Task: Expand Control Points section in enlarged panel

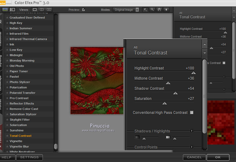Action: (192, 147)
